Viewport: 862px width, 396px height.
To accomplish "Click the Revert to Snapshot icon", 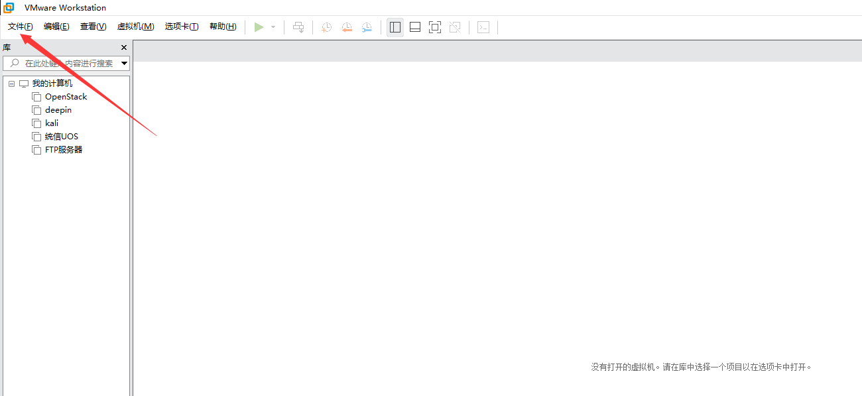I will coord(347,27).
